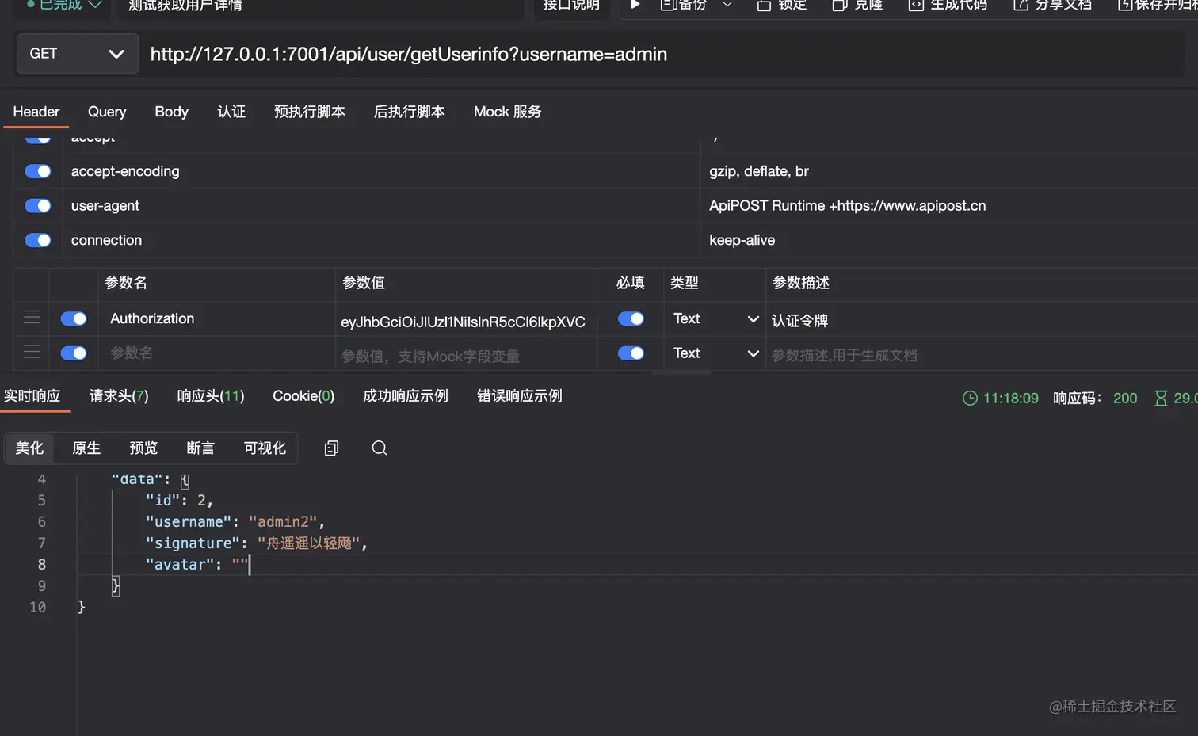Screen dimensions: 1198x736
Task: Click the 测试获取用户详情 name field
Action: click(x=321, y=6)
